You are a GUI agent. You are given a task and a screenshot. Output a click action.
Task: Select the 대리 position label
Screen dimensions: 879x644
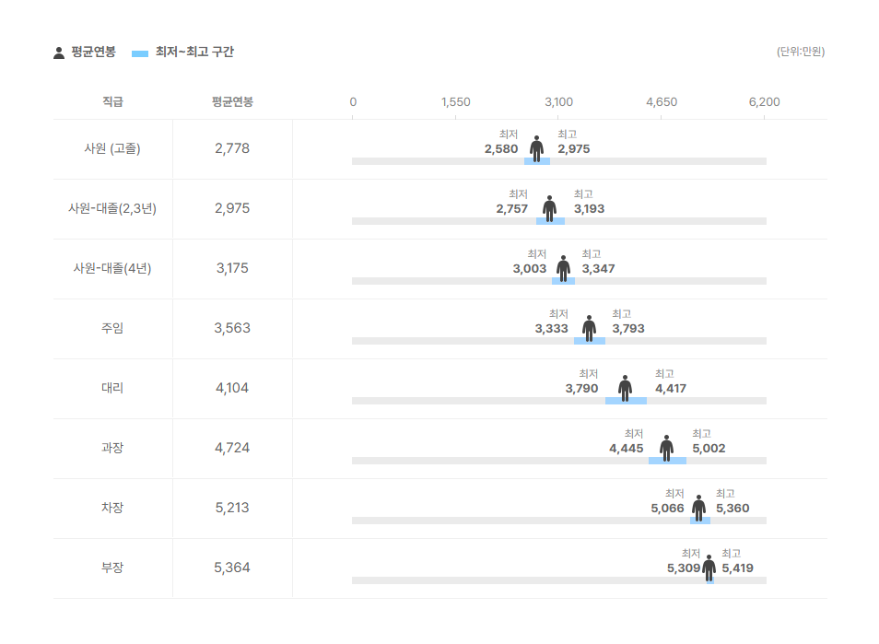pyautogui.click(x=112, y=388)
